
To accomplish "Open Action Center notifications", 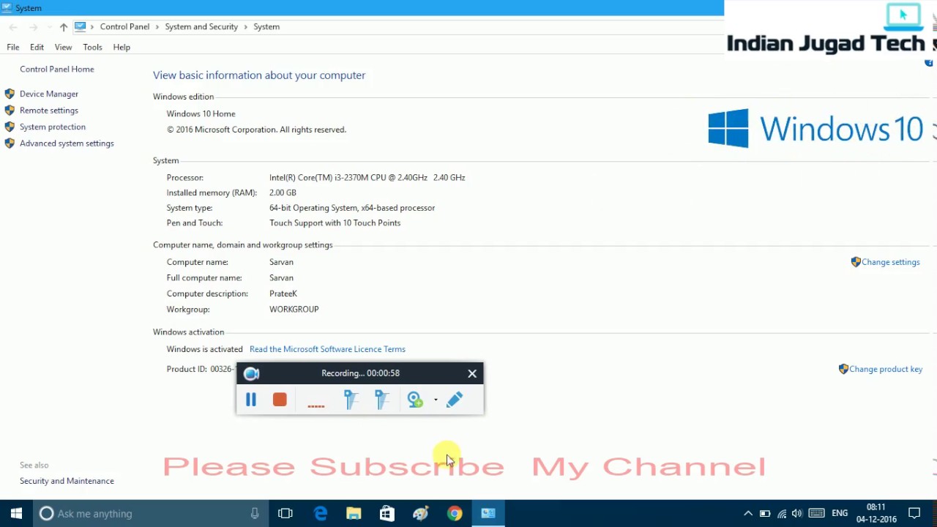I will click(914, 513).
